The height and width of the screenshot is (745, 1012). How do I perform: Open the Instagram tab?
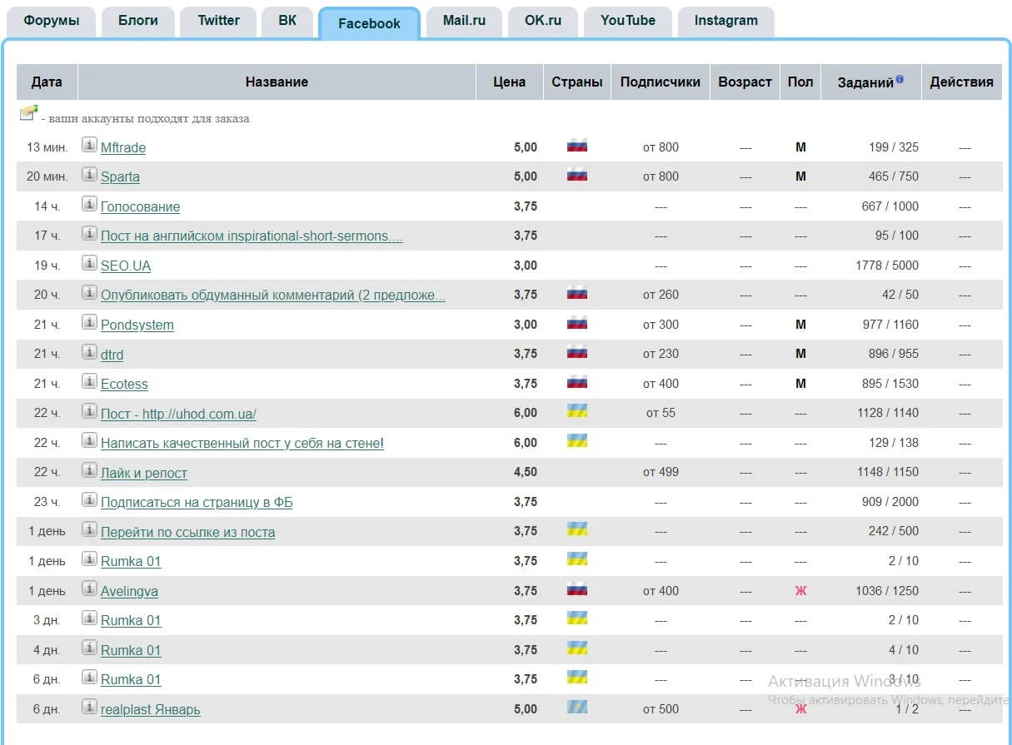[726, 21]
